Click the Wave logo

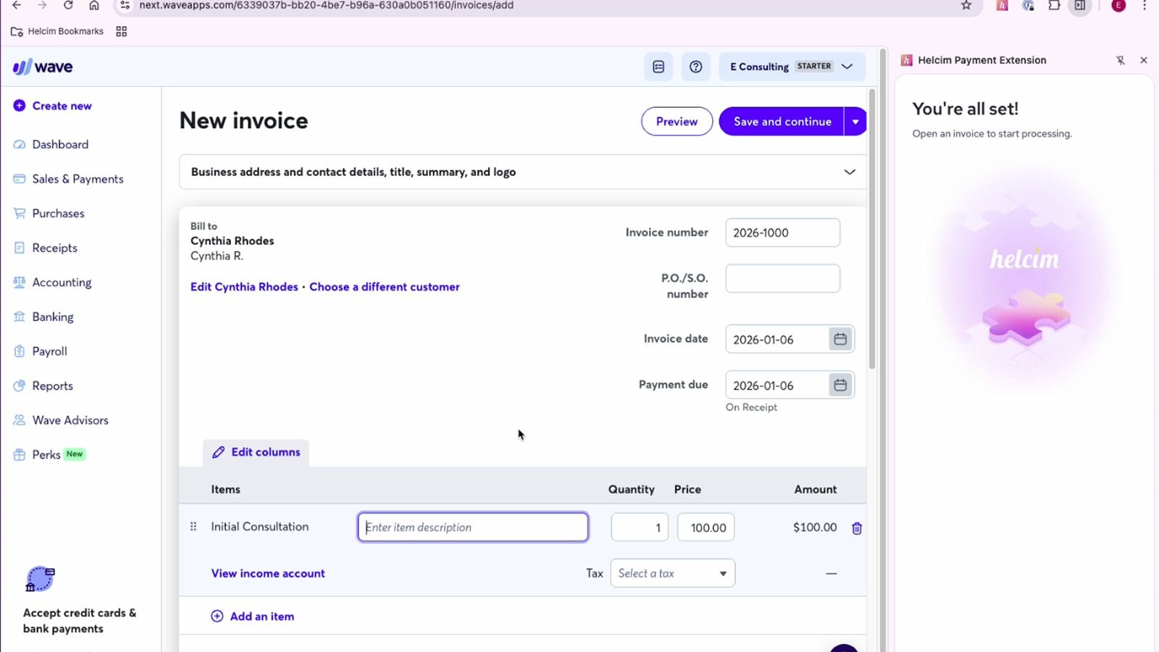(43, 67)
